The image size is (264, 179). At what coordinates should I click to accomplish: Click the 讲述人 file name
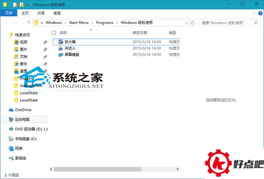point(70,48)
